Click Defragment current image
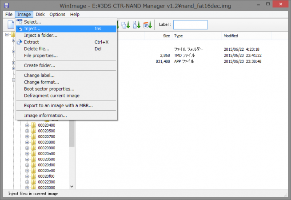The height and width of the screenshot is (200, 291). tap(52, 96)
